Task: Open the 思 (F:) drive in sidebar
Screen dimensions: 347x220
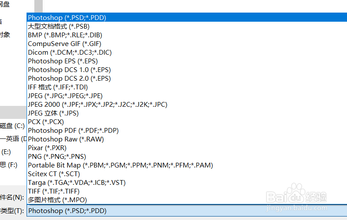Action: (9, 165)
